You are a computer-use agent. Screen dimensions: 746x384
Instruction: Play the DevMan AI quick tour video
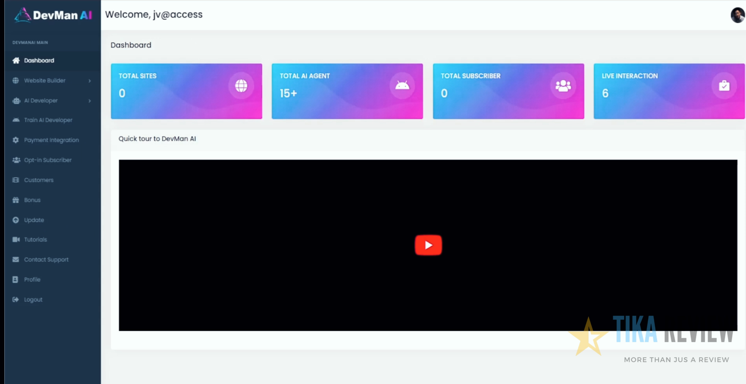pyautogui.click(x=428, y=245)
